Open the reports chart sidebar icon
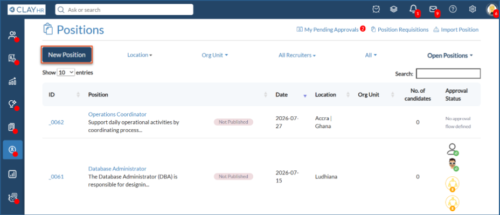 tap(12, 174)
